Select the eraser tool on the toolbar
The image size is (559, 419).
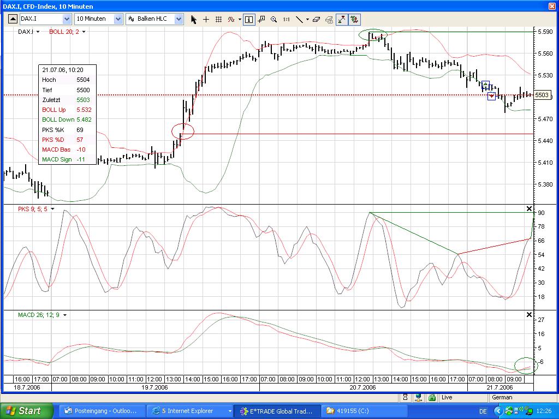tap(317, 19)
